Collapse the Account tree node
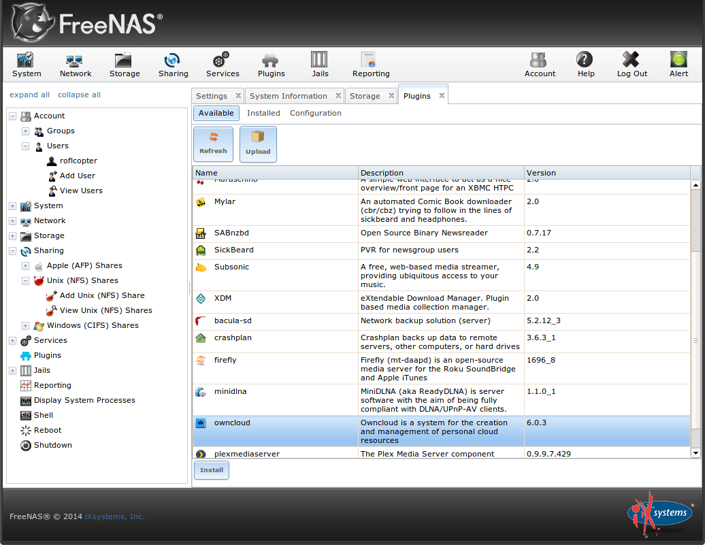Screen dimensions: 705x545 click(12, 116)
